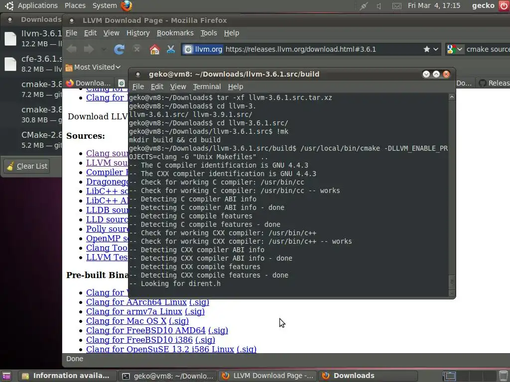Click the llvm.org site identity badge
This screenshot has height=382, width=510.
tap(203, 49)
